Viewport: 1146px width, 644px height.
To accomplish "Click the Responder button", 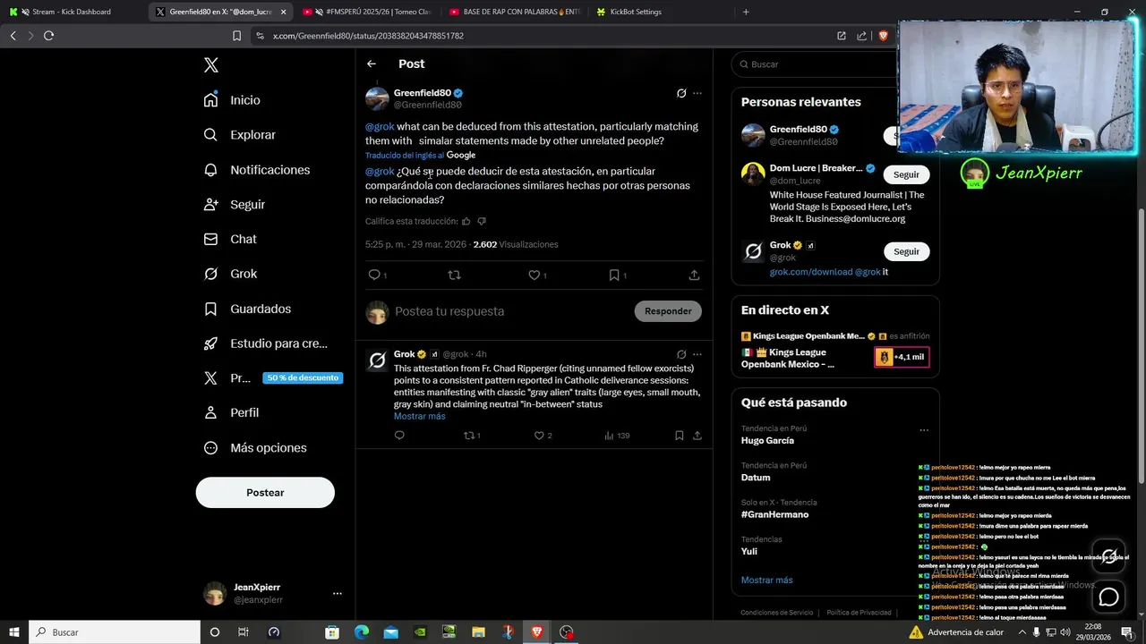I will 668,311.
